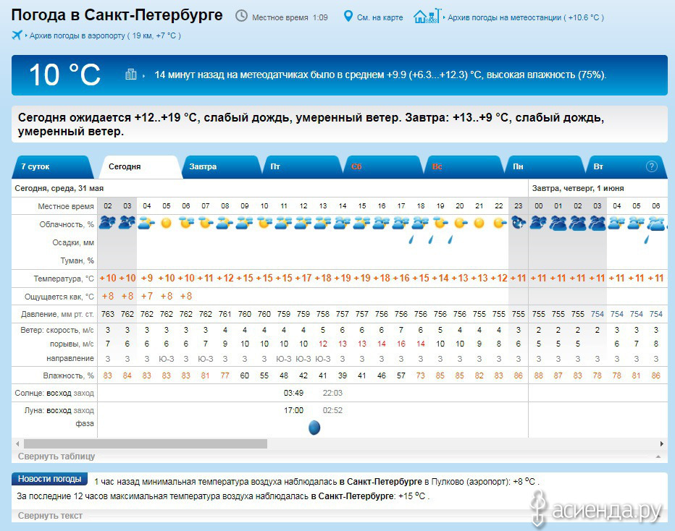This screenshot has width=675, height=531.
Task: Click the overcast cloud icon at tomorrow 01
Action: [558, 224]
